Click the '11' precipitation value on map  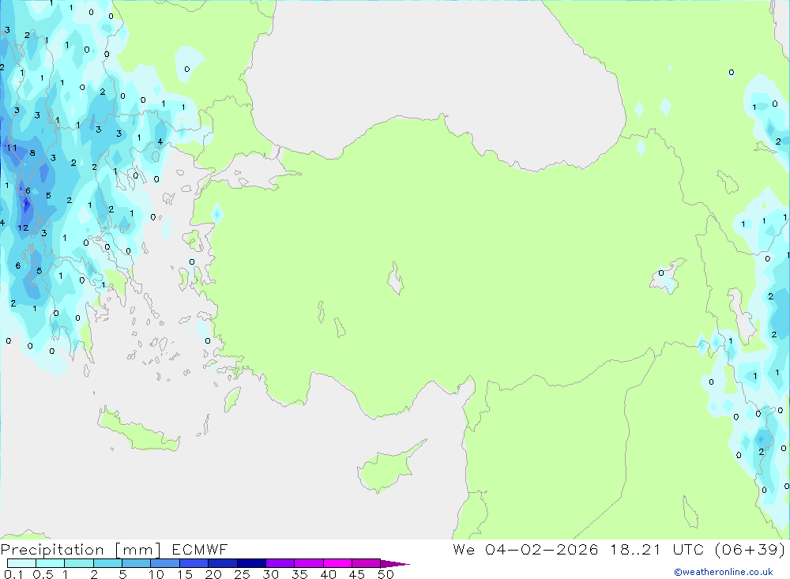[x=12, y=148]
